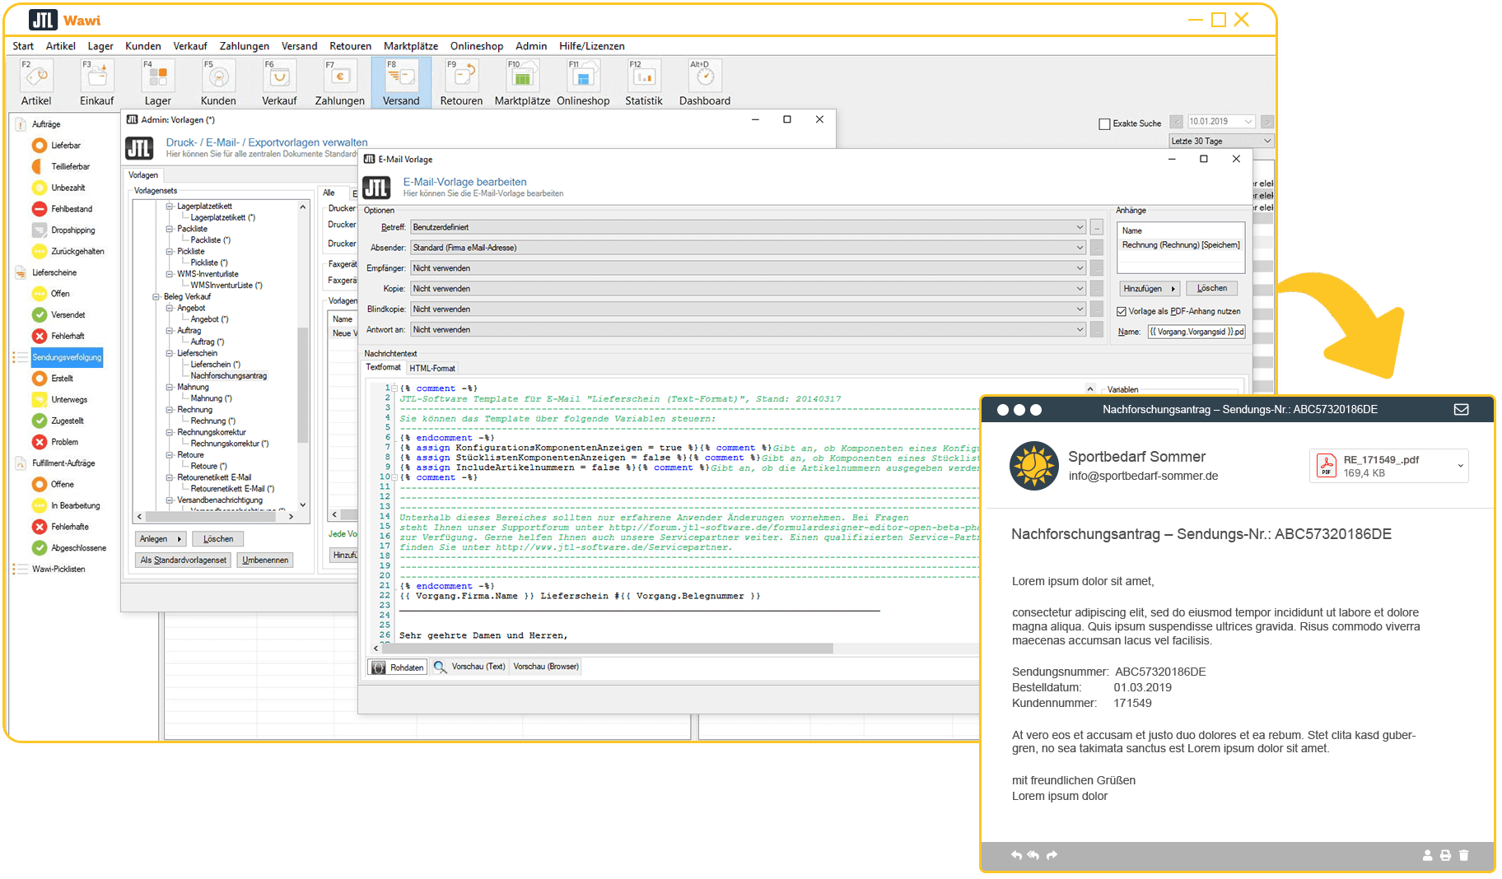Image resolution: width=1502 pixels, height=879 pixels.
Task: Click the Vorschau (Browser) button
Action: coord(546,667)
